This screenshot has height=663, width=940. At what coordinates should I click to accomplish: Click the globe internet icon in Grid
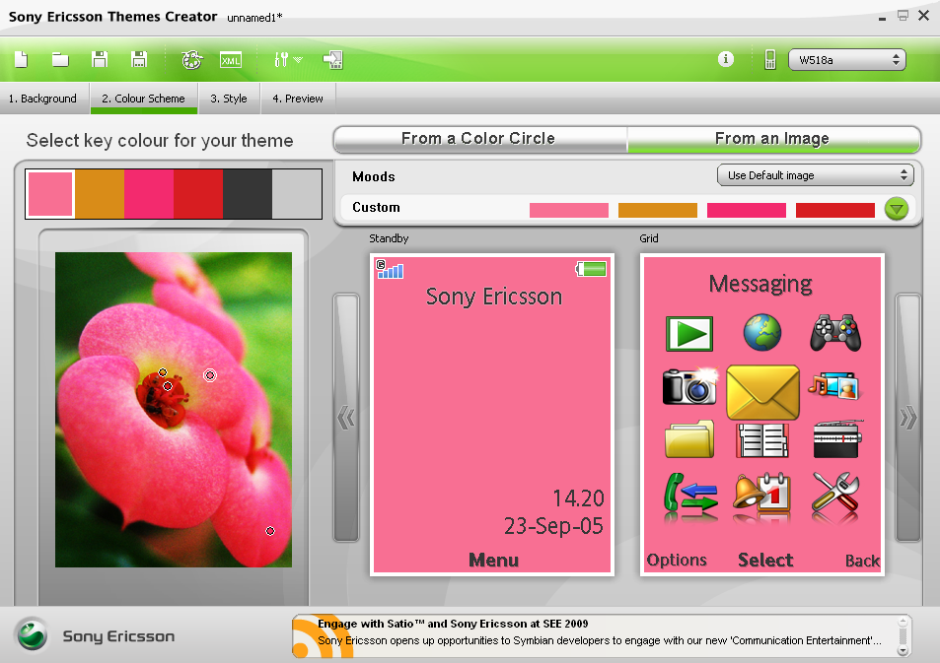[762, 332]
